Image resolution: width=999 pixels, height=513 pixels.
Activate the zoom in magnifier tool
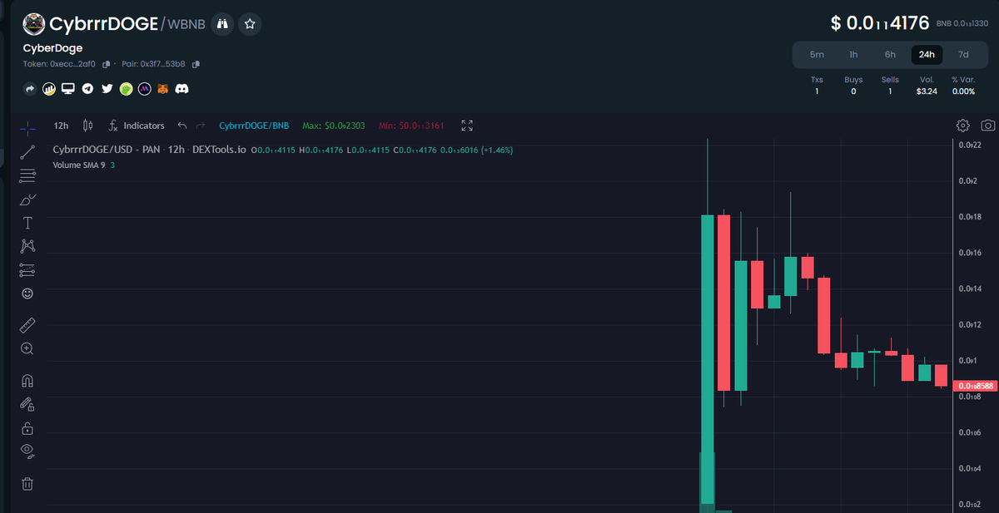tap(27, 348)
